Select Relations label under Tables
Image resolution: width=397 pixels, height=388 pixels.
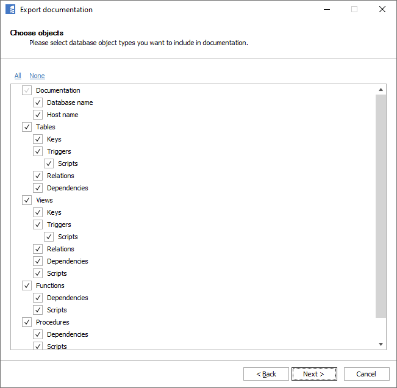(x=60, y=176)
